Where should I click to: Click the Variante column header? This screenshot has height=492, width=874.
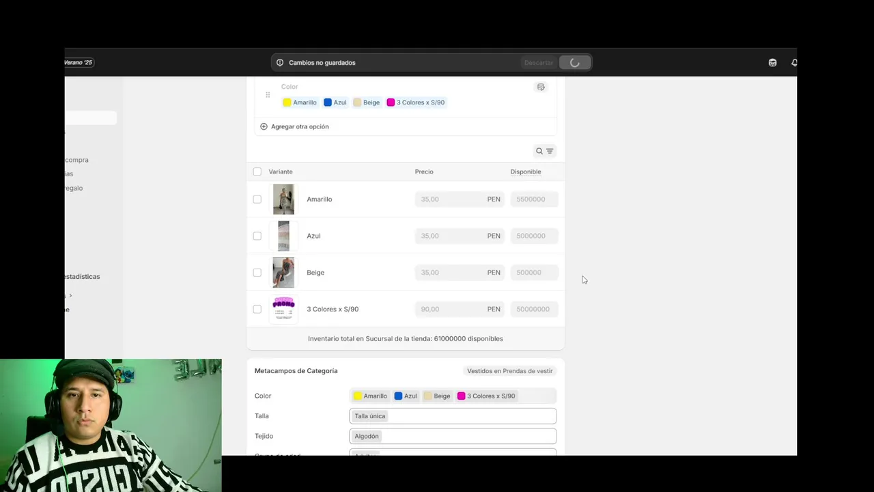click(x=281, y=172)
